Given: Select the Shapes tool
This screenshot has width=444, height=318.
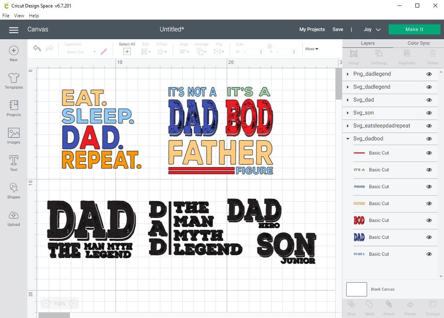Looking at the screenshot, I should pos(14,190).
